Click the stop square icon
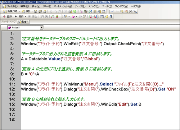 pyautogui.click(x=30, y=17)
